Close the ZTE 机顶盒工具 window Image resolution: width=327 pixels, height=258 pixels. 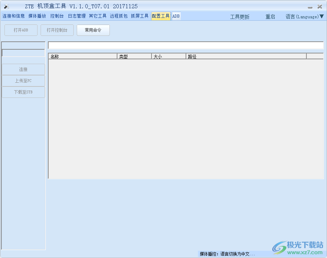pyautogui.click(x=319, y=7)
